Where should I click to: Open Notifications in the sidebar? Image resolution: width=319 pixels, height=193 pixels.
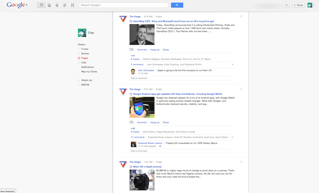(x=88, y=67)
